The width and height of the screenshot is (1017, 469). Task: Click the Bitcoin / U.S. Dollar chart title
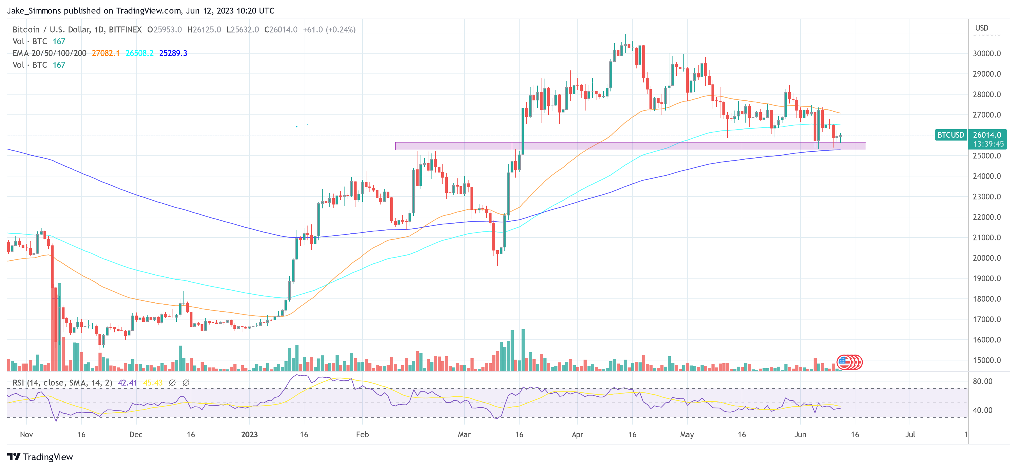(x=77, y=30)
